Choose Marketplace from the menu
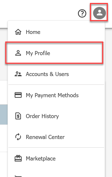This screenshot has width=112, height=177. point(56,158)
